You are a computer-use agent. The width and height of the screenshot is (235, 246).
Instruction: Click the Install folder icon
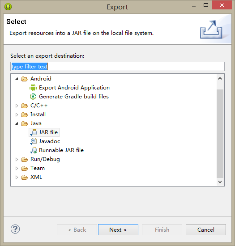coord(25,115)
